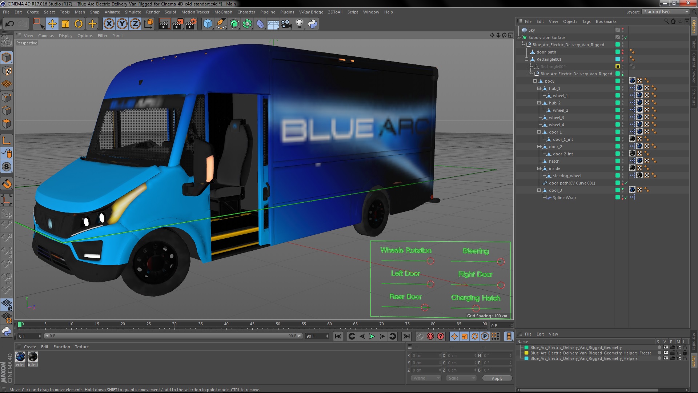Select the Move tool in top toolbar
Viewport: 698px width, 393px height.
click(52, 24)
